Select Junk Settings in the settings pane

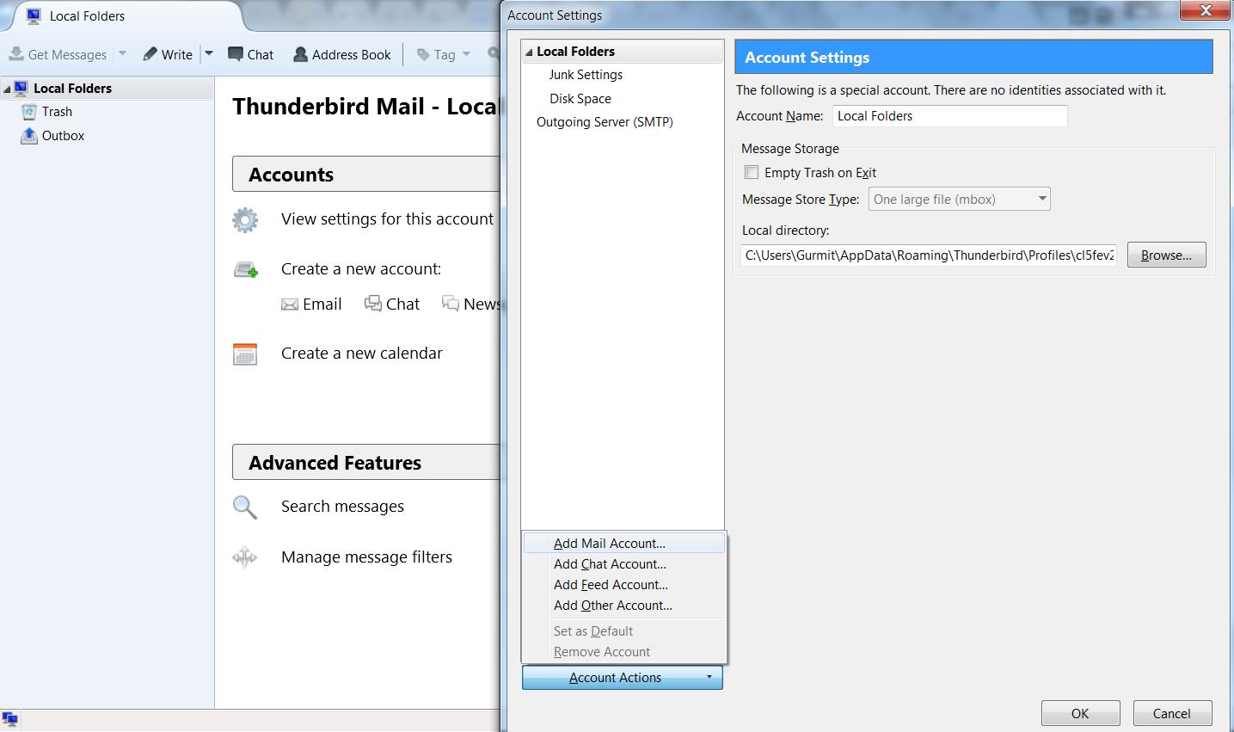pos(586,75)
